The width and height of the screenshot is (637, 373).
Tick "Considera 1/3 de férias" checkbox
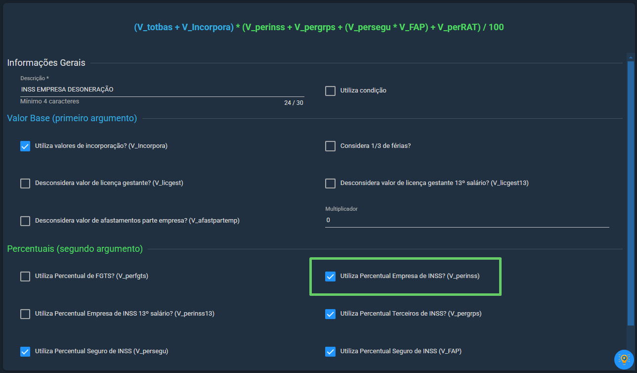pos(330,146)
